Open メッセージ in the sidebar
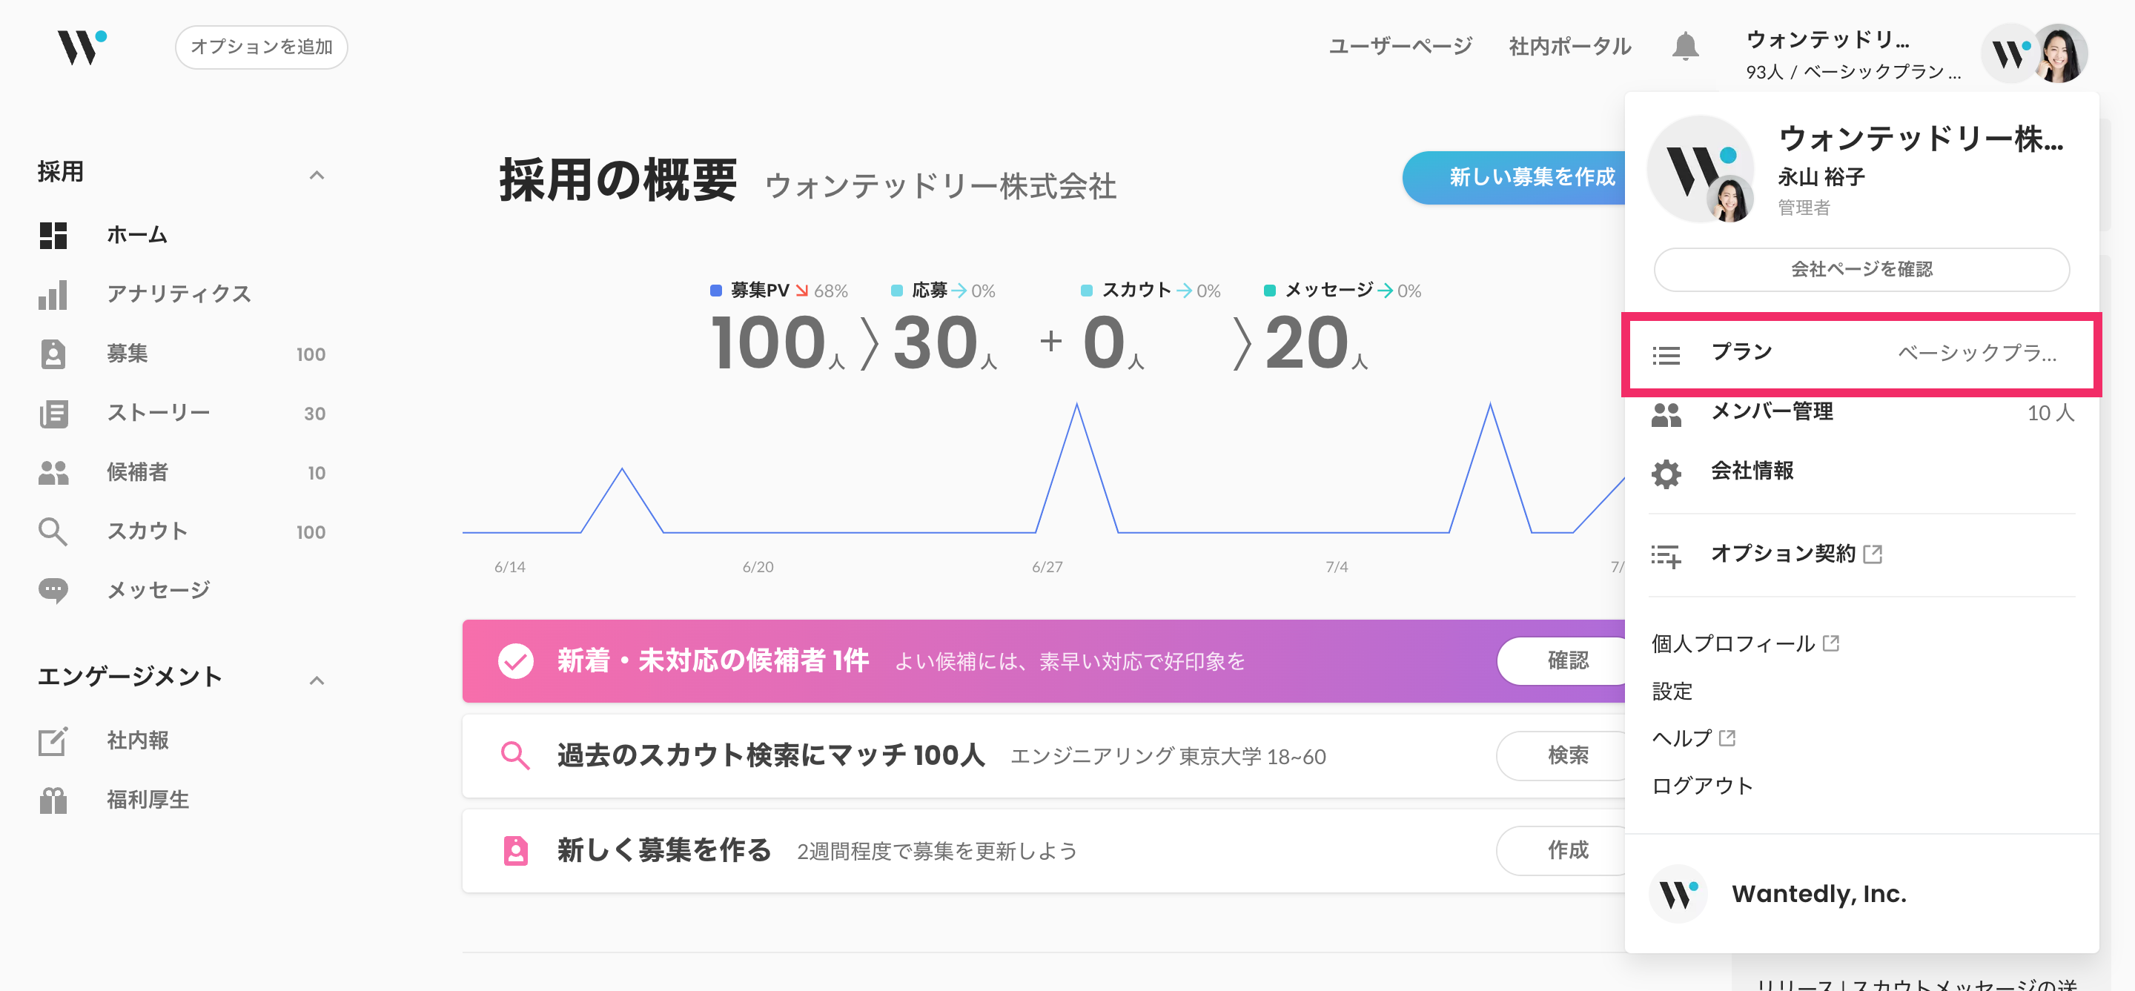Viewport: 2135px width, 991px height. pyautogui.click(x=182, y=591)
